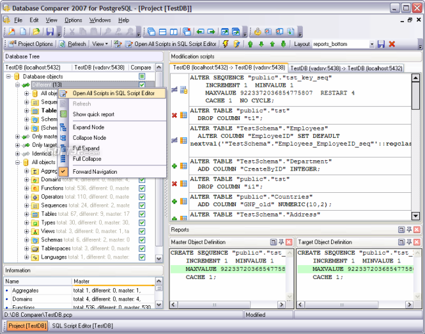Click the lightning bolt with pencil icon
425x334 pixels.
click(x=236, y=44)
